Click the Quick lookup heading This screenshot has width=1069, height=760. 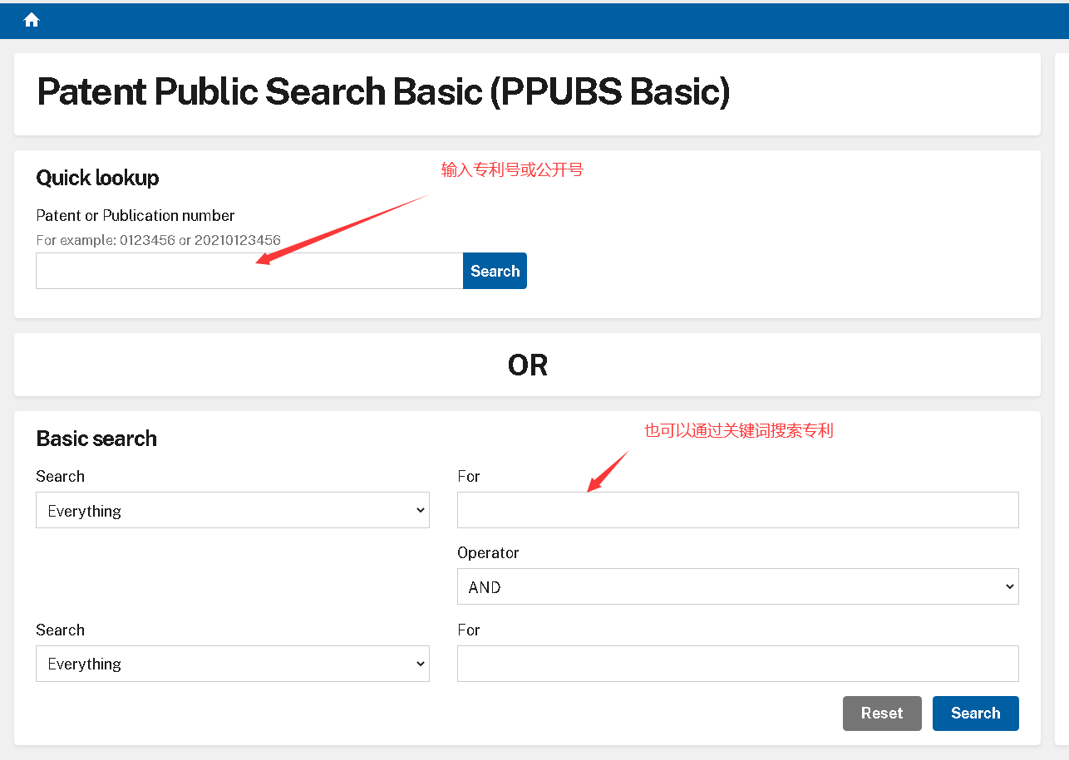coord(97,178)
